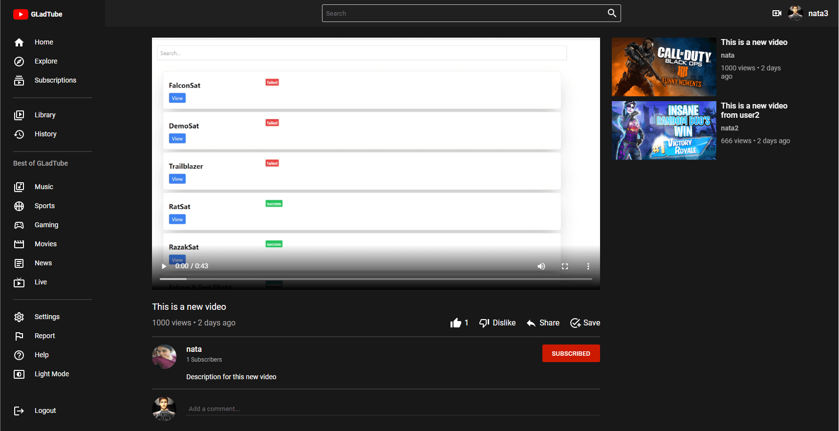Screen dimensions: 839x431
Task: Open the Call of Duty video thumbnail
Action: (x=664, y=67)
